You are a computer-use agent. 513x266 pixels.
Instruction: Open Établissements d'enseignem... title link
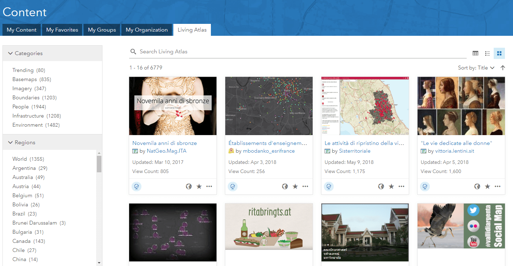click(268, 143)
